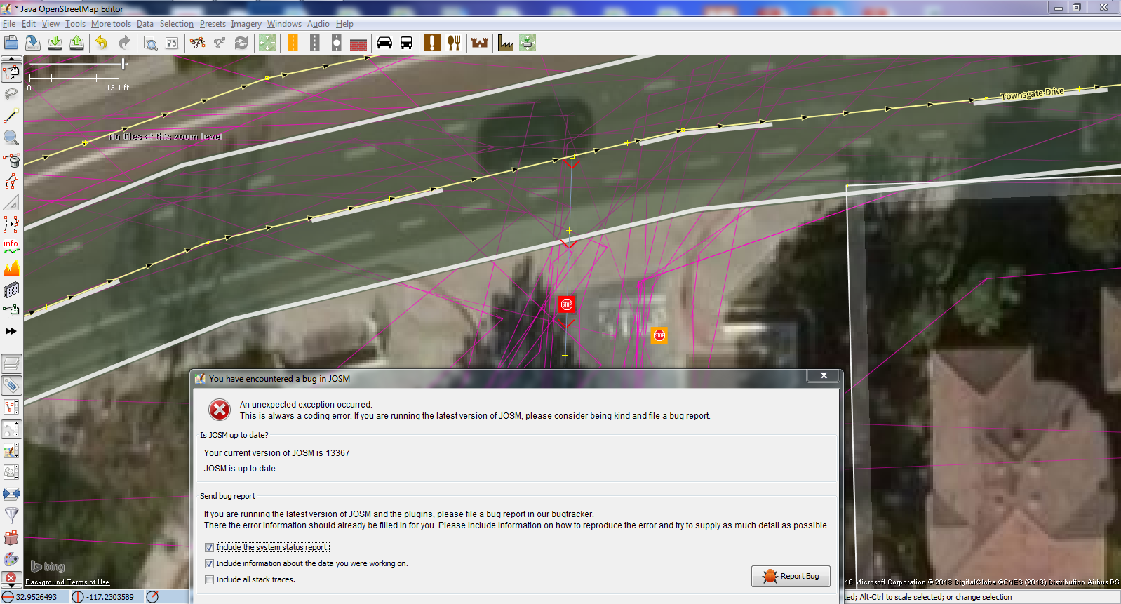1121x604 pixels.
Task: Click the Undo arrow in toolbar
Action: click(102, 43)
